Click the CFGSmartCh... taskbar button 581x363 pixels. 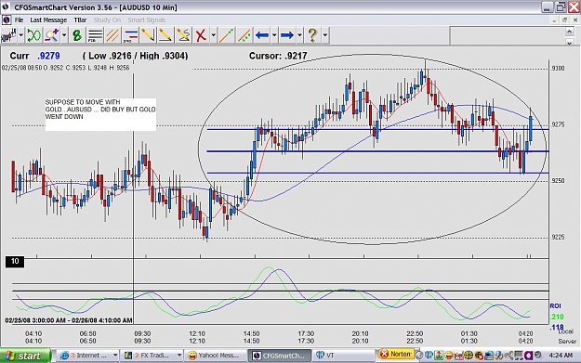pos(281,356)
